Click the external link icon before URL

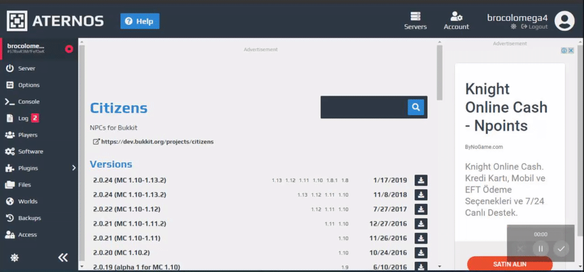pos(96,142)
